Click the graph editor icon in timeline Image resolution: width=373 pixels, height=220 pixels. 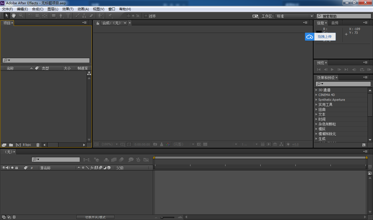146,160
